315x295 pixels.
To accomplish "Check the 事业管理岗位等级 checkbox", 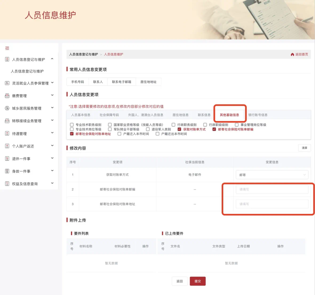I will coord(237,125).
